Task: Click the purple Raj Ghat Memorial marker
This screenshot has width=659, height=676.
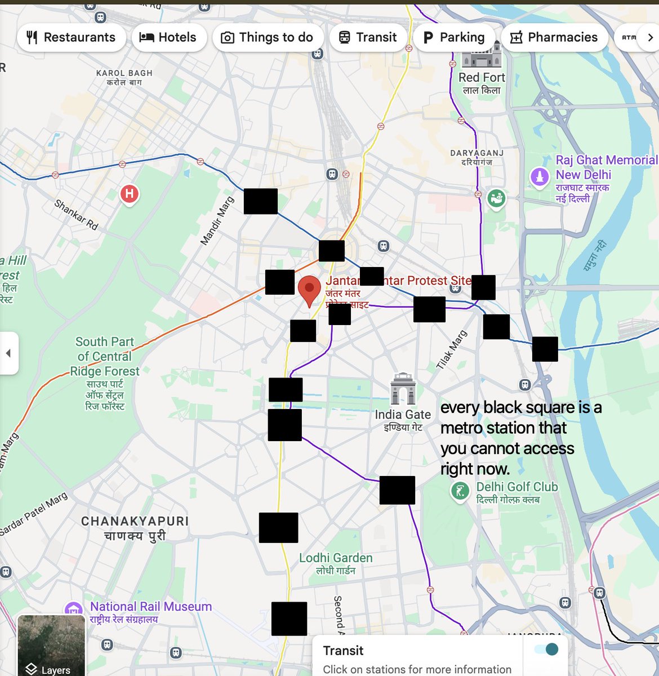Action: (x=540, y=177)
